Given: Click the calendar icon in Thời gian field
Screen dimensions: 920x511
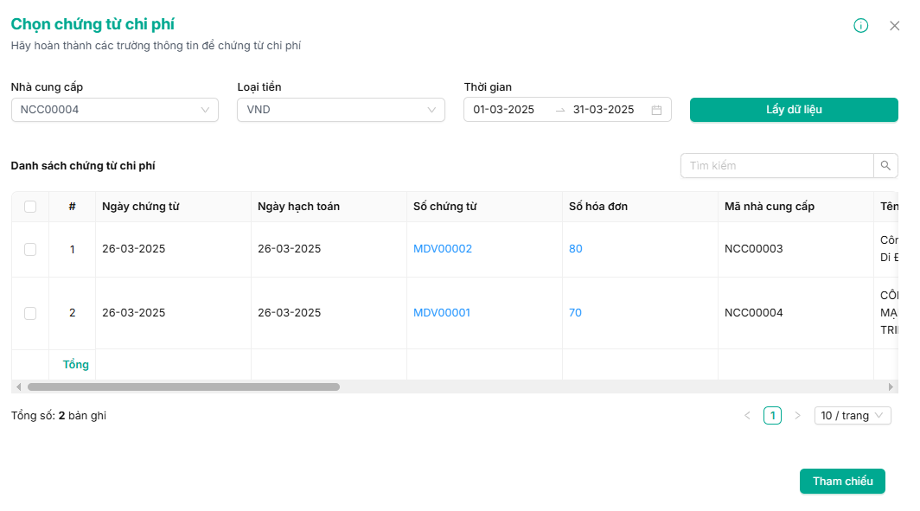Looking at the screenshot, I should (656, 110).
